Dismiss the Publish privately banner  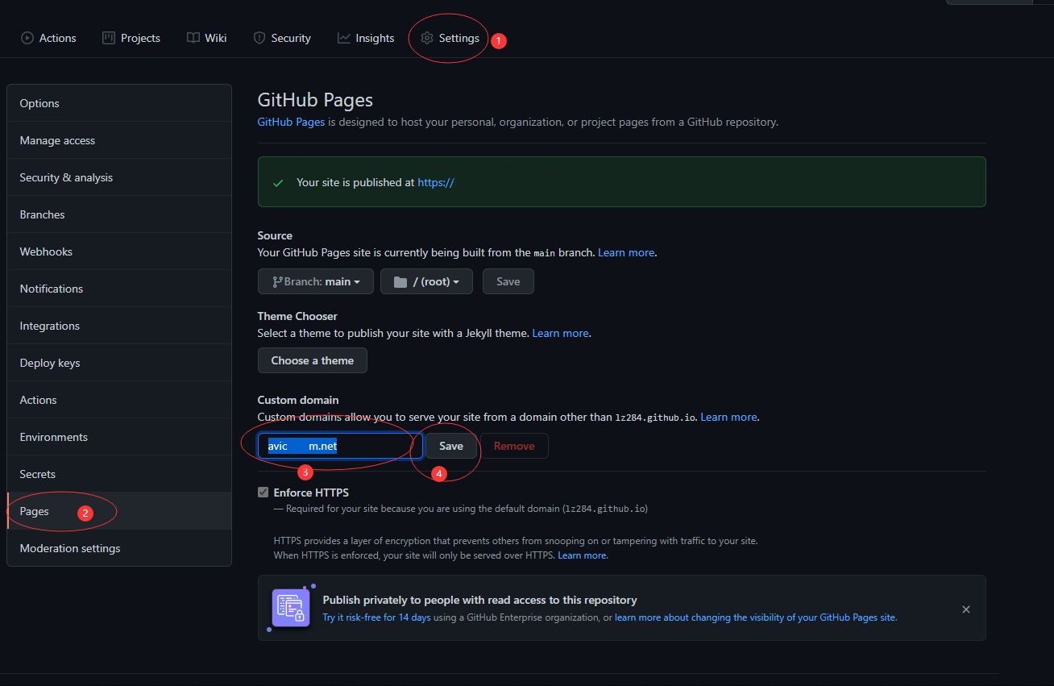pos(965,609)
